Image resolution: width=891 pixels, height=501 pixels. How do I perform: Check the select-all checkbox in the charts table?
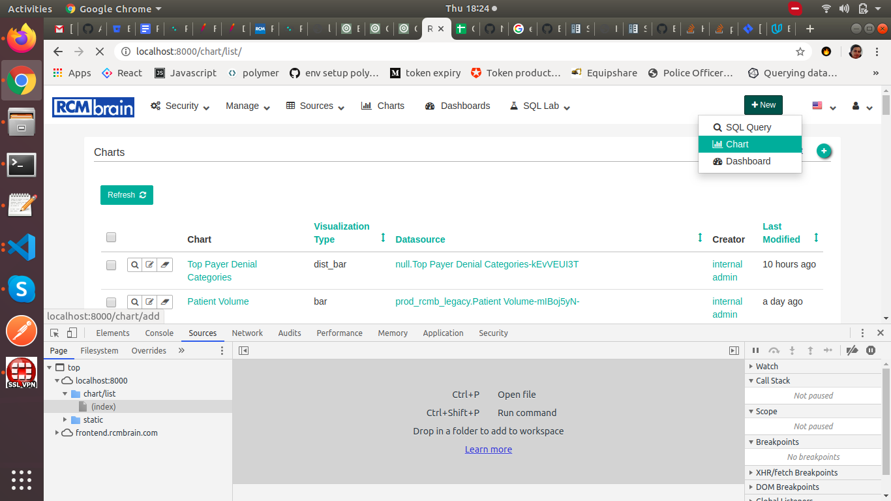tap(111, 237)
